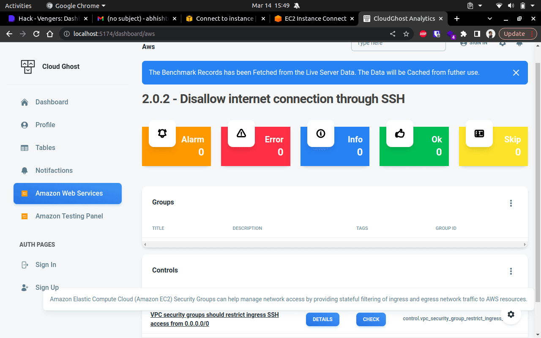541x338 pixels.
Task: Click the Chrome profile avatar
Action: tap(490, 34)
